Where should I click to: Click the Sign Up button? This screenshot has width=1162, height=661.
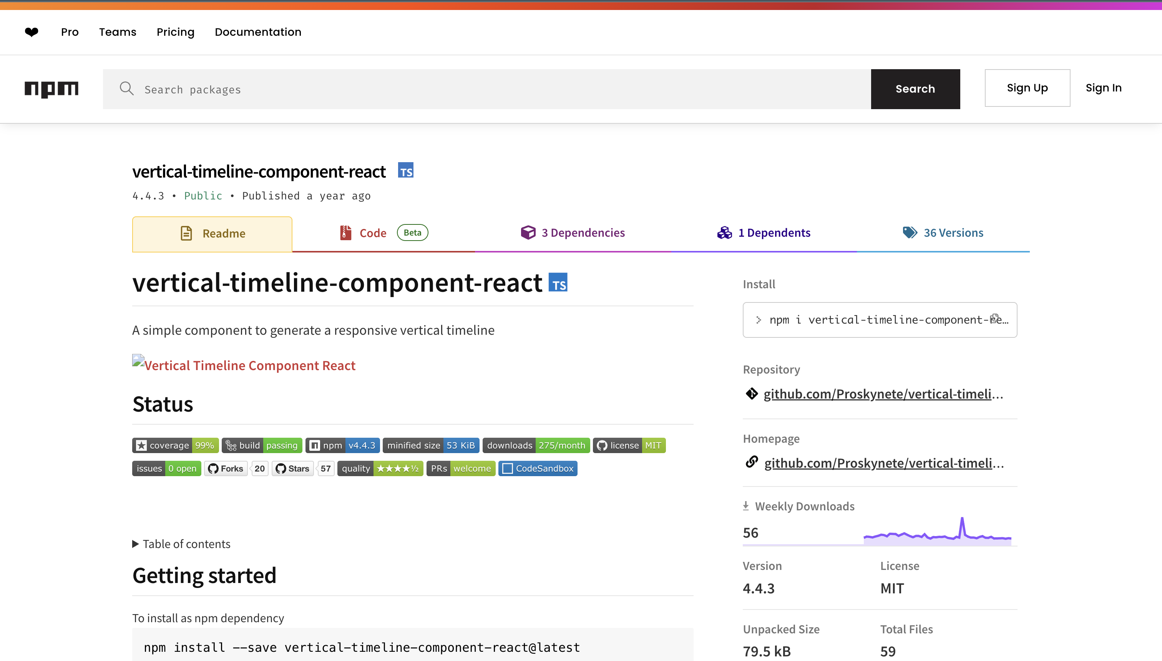click(x=1027, y=88)
